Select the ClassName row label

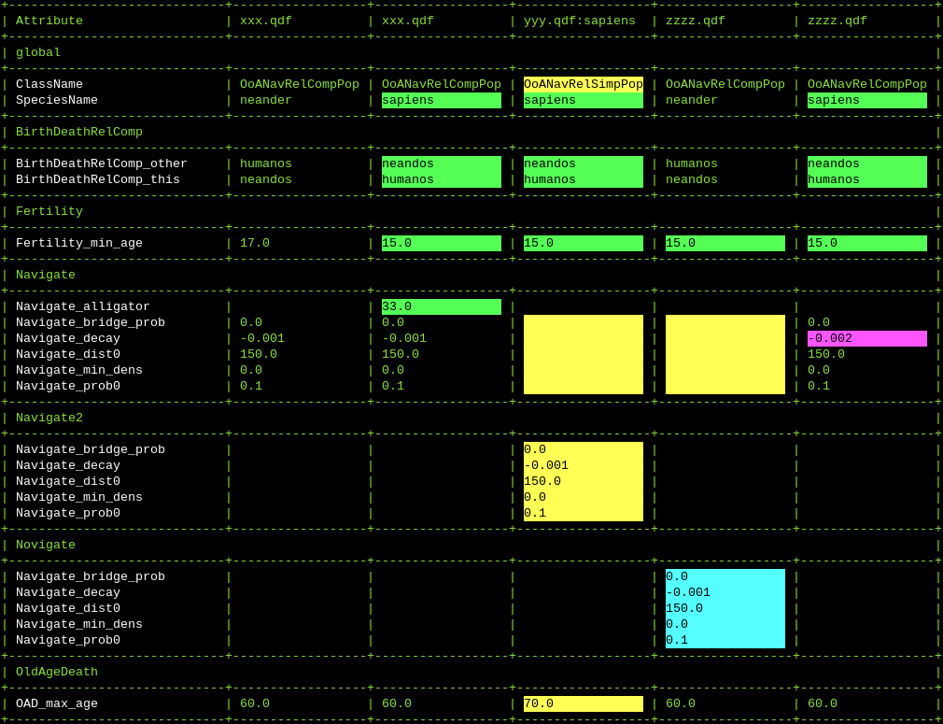coord(49,84)
